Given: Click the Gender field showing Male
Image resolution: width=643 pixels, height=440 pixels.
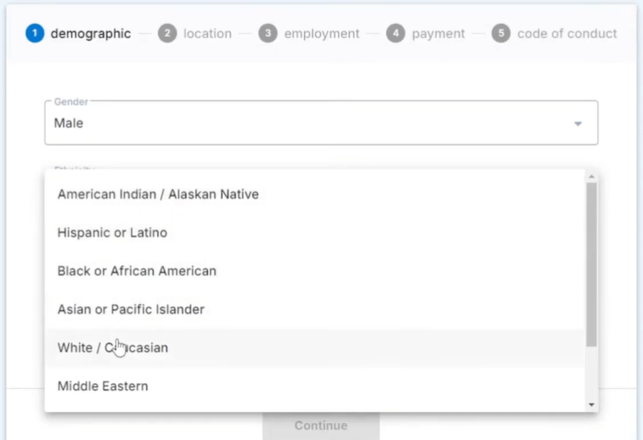Looking at the screenshot, I should coord(306,123).
